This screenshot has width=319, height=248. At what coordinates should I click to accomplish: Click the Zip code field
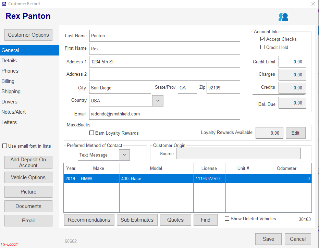coord(223,88)
